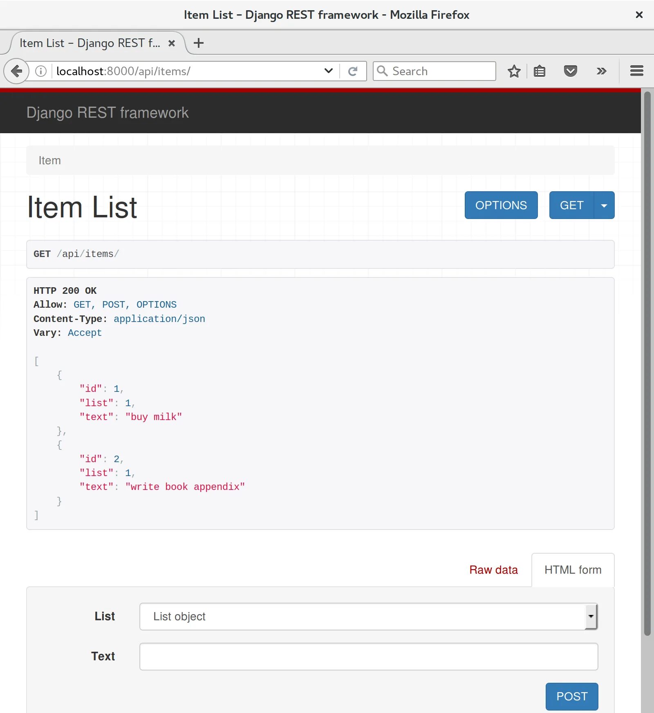654x713 pixels.
Task: Open URL history dropdown in address bar
Action: click(328, 71)
